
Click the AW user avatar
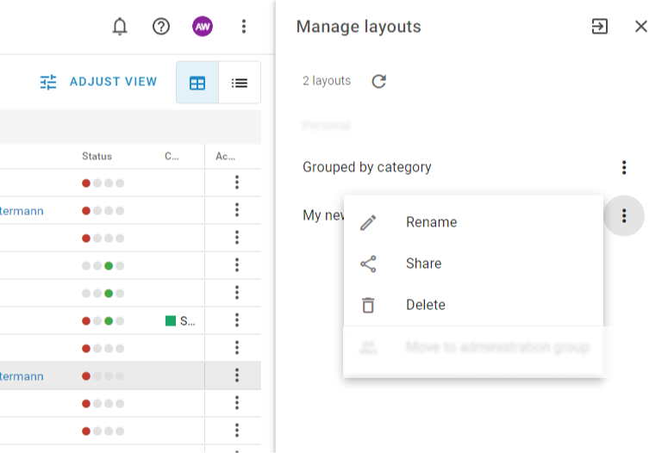click(x=203, y=27)
